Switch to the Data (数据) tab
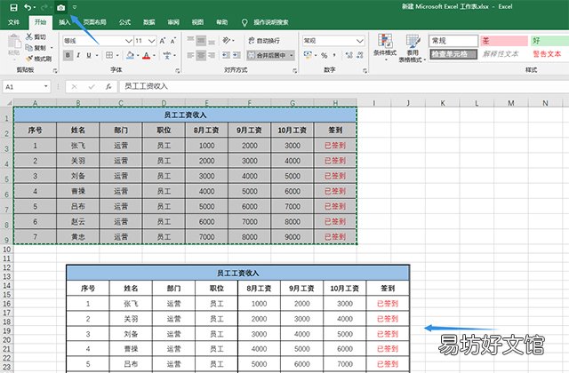The width and height of the screenshot is (569, 373). pyautogui.click(x=148, y=22)
